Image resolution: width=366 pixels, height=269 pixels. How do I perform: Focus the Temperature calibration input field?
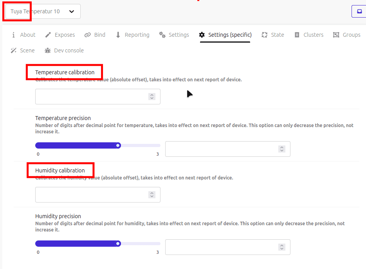pos(97,97)
